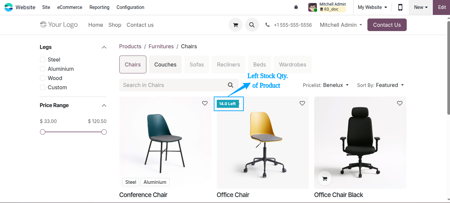Add Office Chair Black to wishlist heart
Viewport: 450px width, 203px height.
pos(400,103)
